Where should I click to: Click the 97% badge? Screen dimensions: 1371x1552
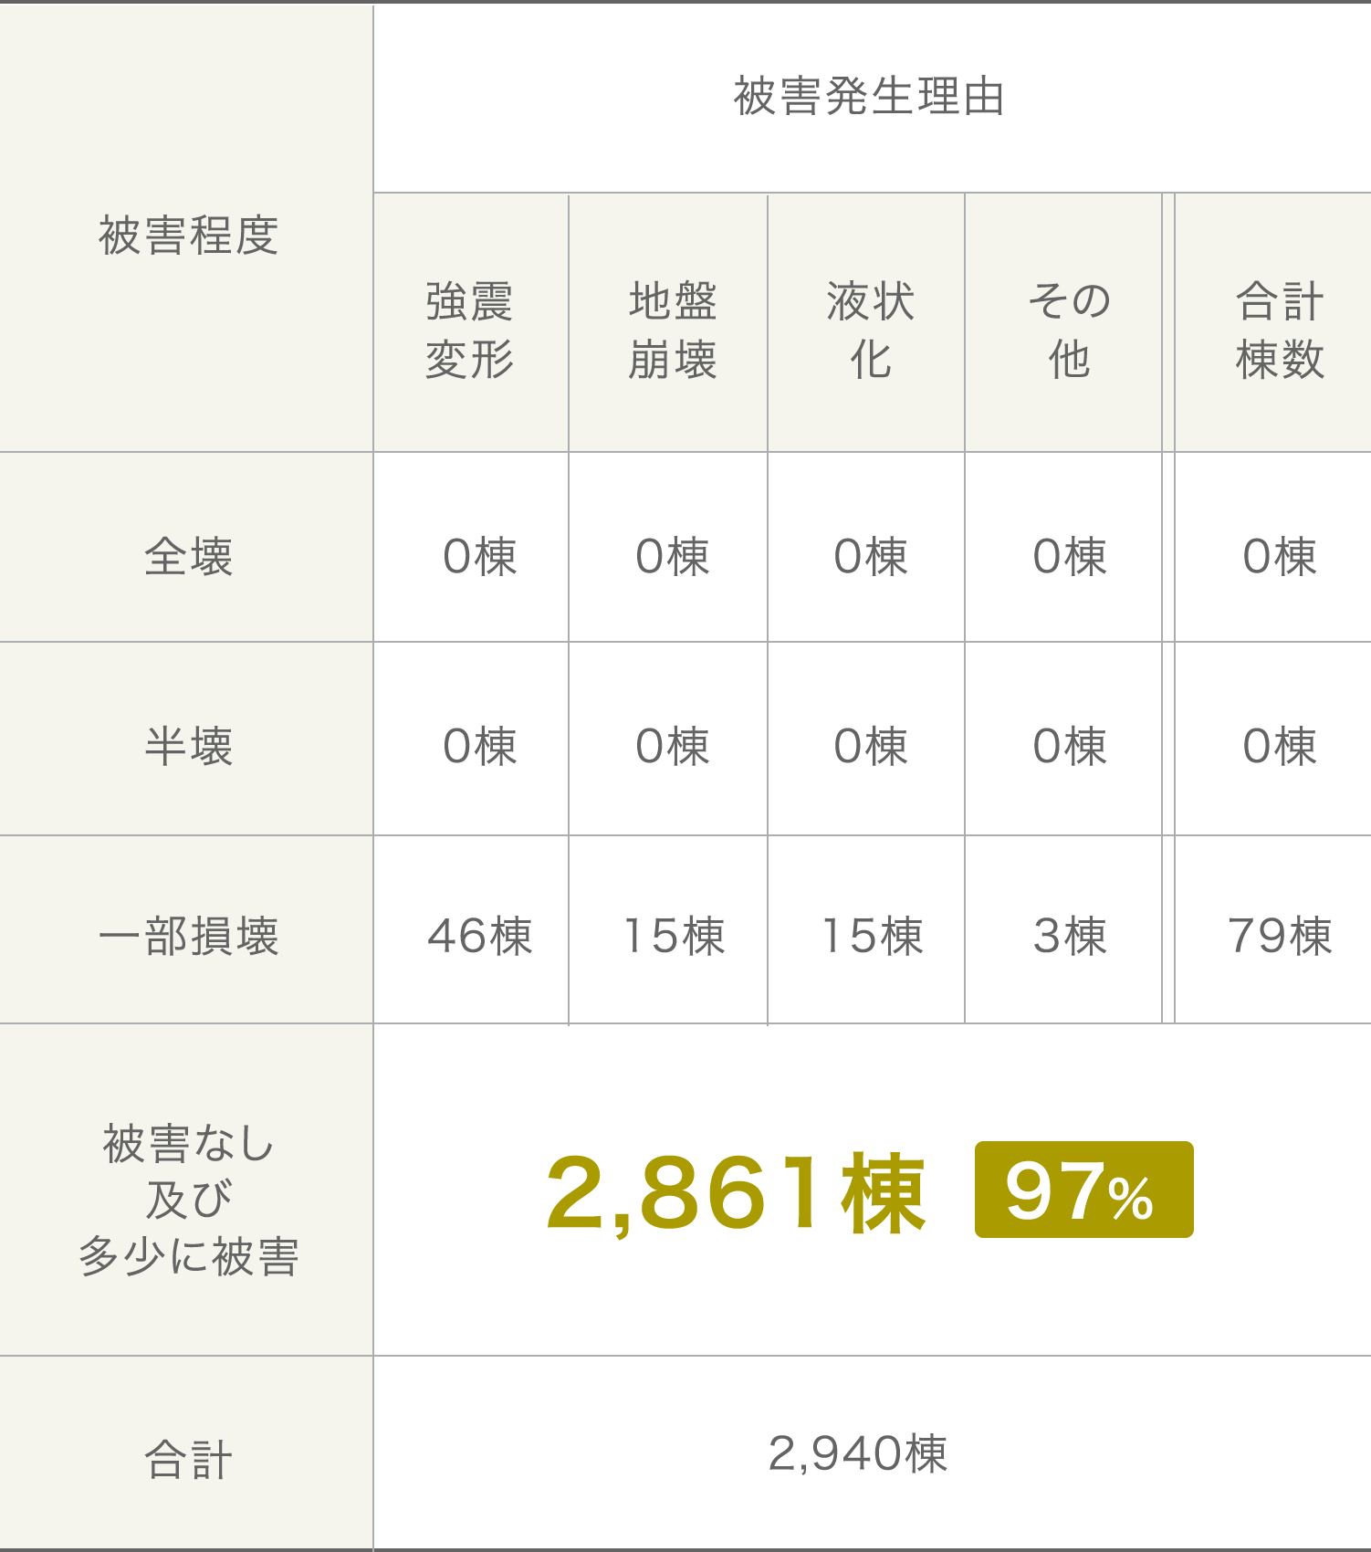pos(1083,1190)
